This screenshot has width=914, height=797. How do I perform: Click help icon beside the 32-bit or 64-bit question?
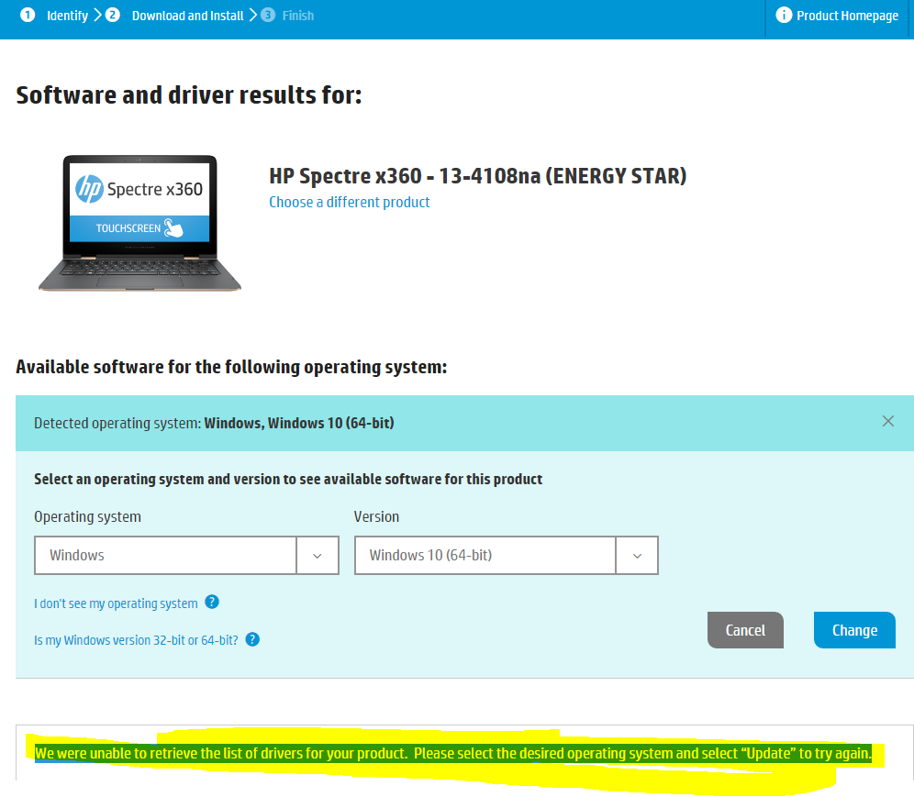252,639
